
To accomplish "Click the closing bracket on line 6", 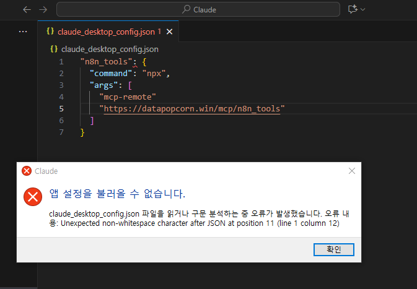I will pos(92,120).
